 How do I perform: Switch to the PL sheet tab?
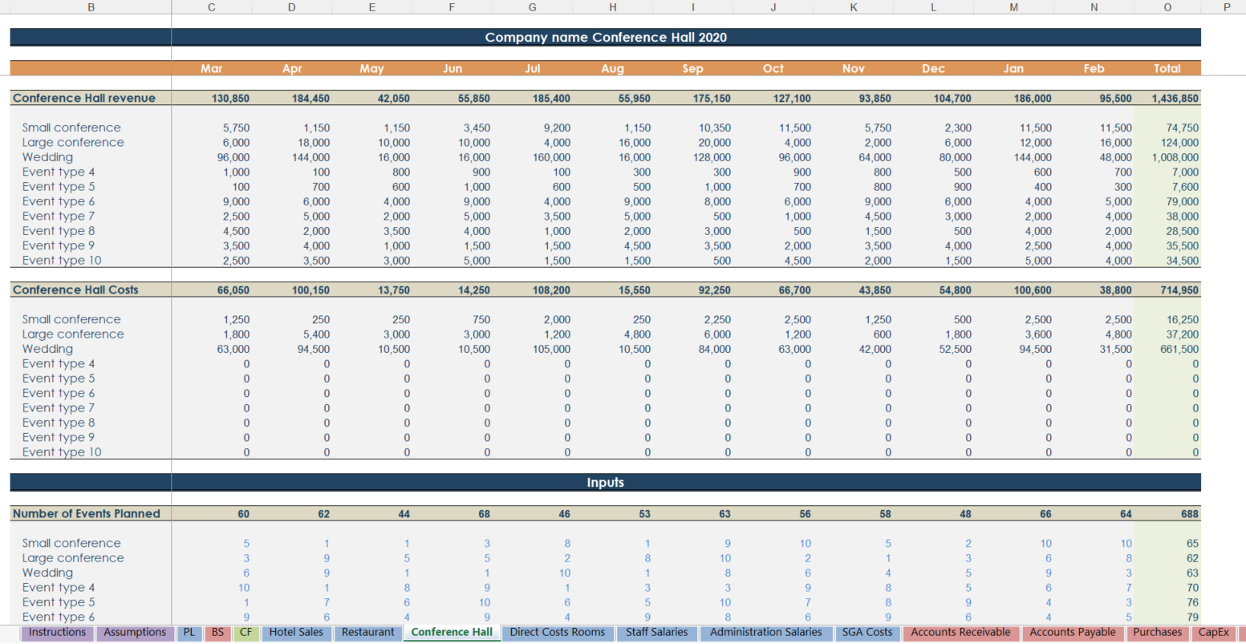(189, 632)
